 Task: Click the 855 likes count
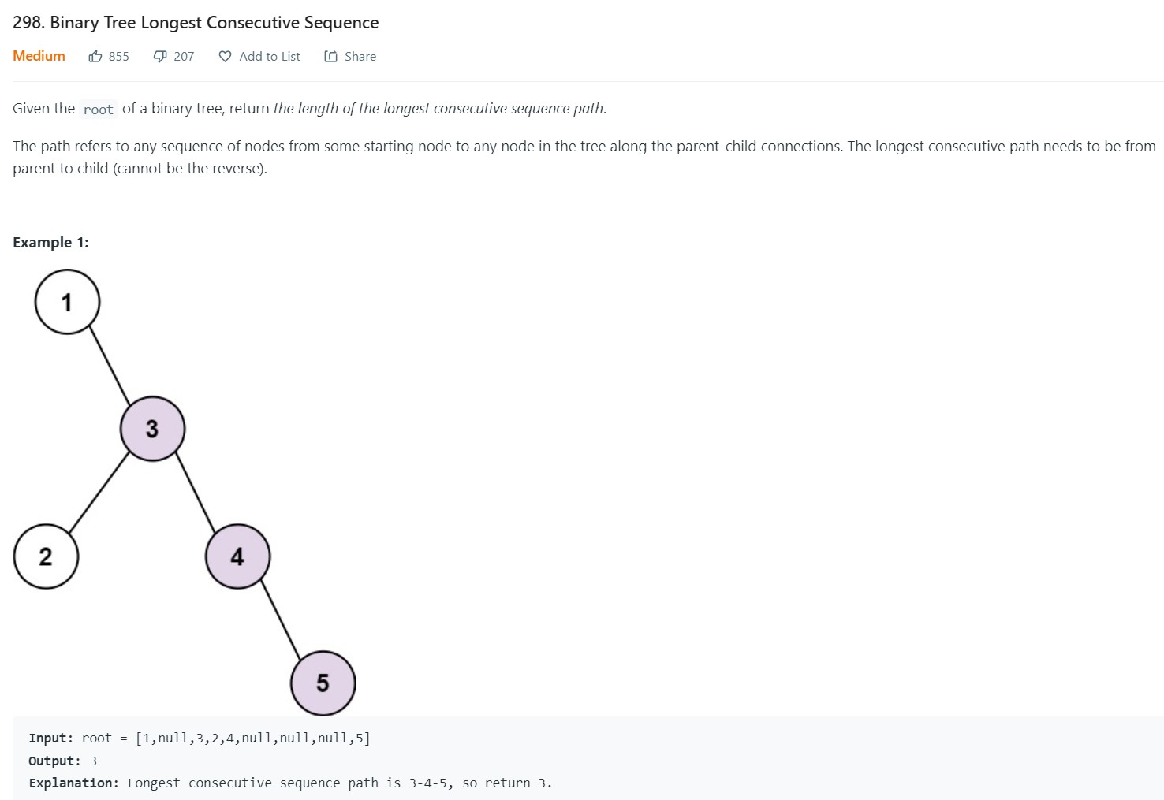(x=119, y=56)
